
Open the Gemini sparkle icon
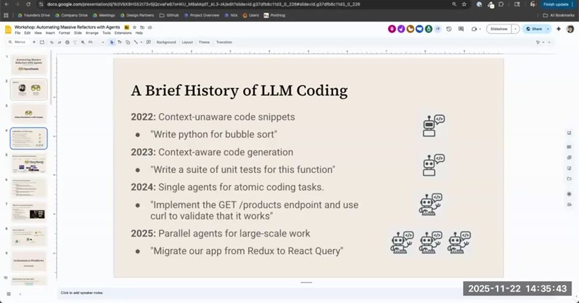point(558,29)
